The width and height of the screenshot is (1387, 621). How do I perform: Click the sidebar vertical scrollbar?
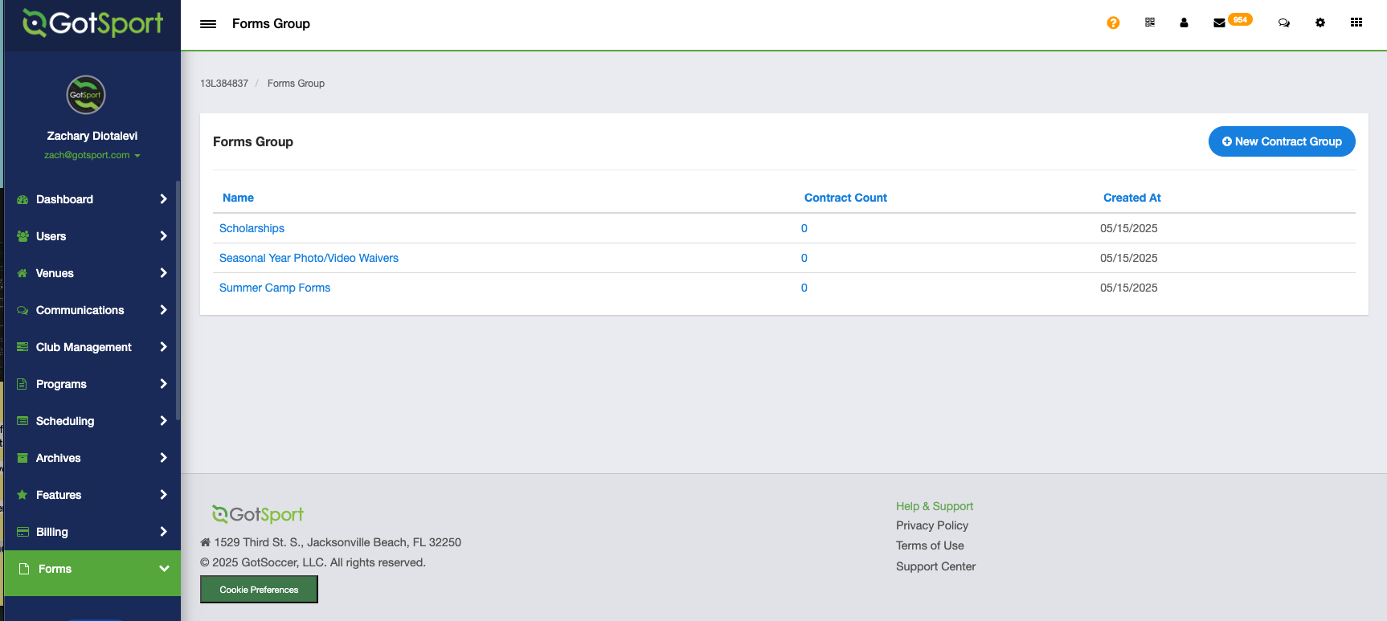point(178,301)
